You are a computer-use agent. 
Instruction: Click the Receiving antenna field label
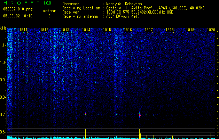80,16
